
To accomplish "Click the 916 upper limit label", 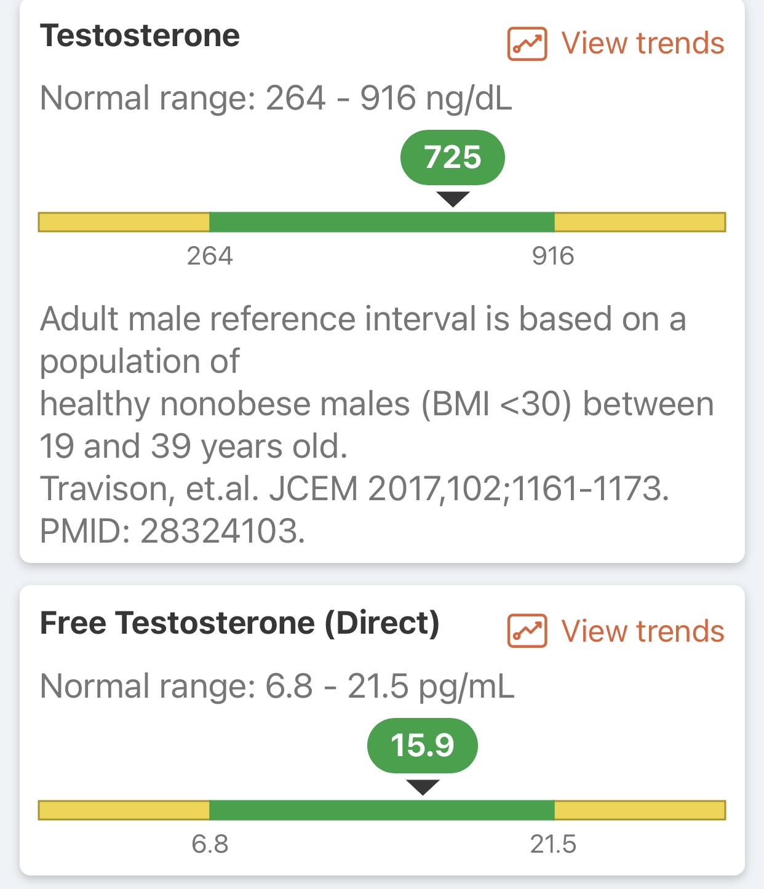I will [553, 256].
